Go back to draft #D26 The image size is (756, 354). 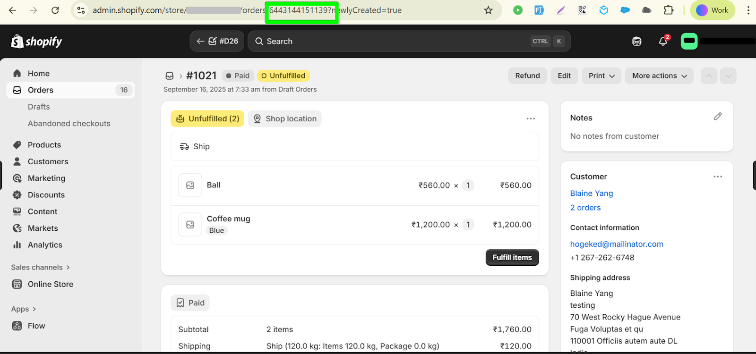coord(217,41)
